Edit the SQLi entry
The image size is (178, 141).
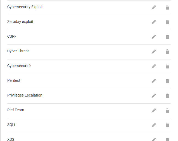[x=154, y=125]
